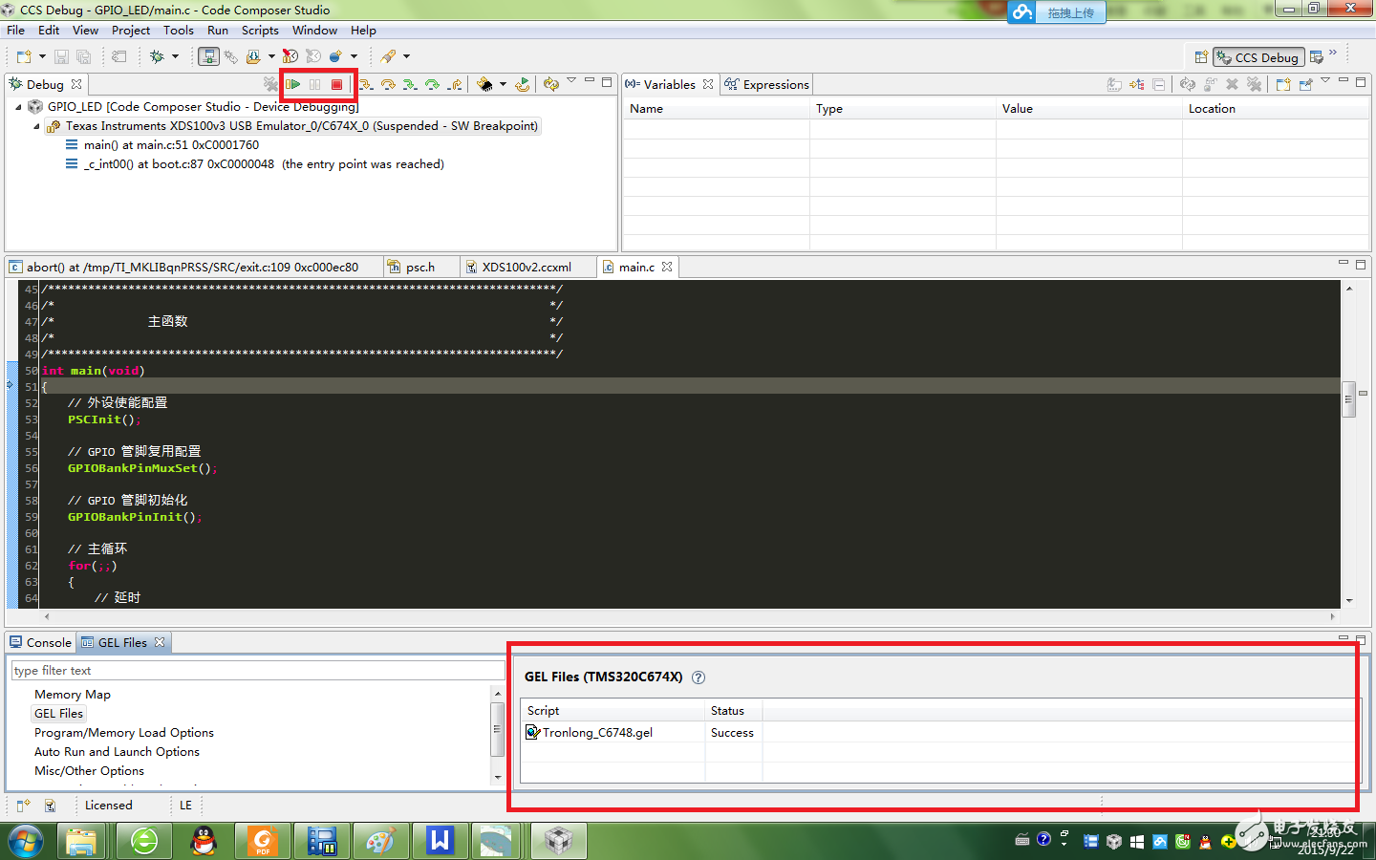Open the Debug launch dropdown arrow
The width and height of the screenshot is (1376, 860).
click(175, 56)
